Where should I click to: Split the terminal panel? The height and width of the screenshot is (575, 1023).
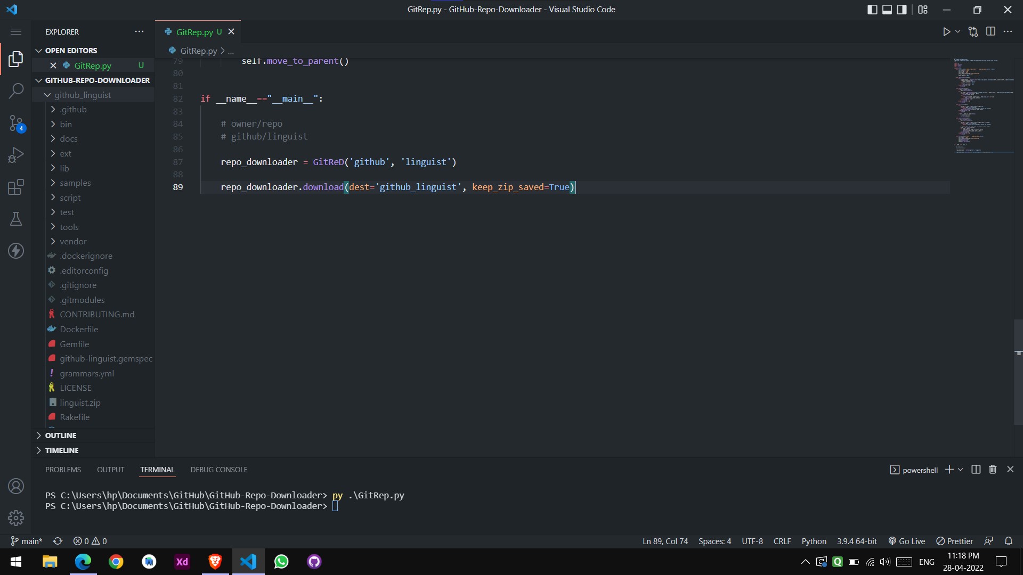tap(976, 470)
